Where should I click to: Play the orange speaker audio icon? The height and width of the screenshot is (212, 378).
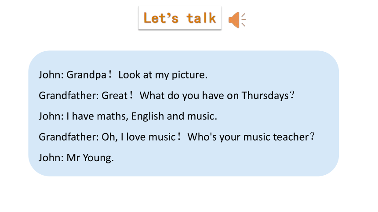(x=237, y=20)
